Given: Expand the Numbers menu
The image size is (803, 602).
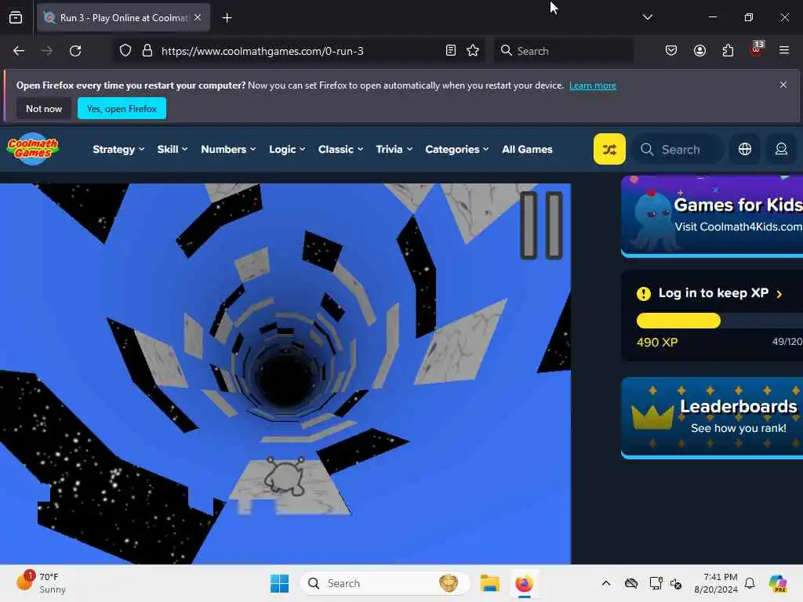Looking at the screenshot, I should (x=228, y=150).
